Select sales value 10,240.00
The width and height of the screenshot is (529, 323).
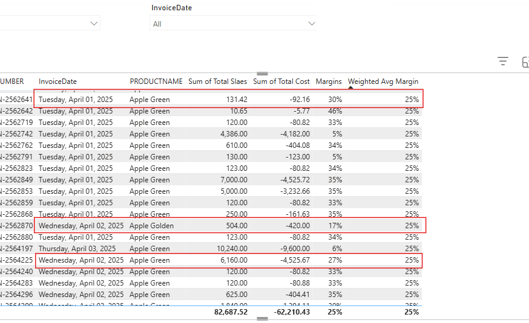click(232, 249)
